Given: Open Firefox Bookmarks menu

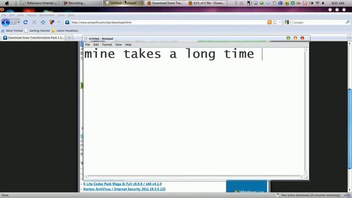Looking at the screenshot, I should tap(47, 15).
